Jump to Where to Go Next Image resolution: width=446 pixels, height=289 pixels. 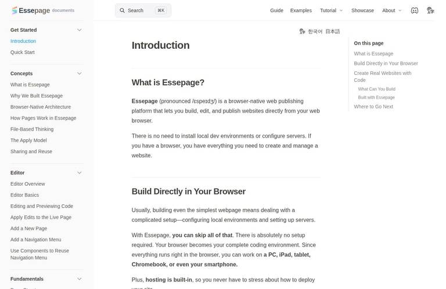click(x=373, y=106)
